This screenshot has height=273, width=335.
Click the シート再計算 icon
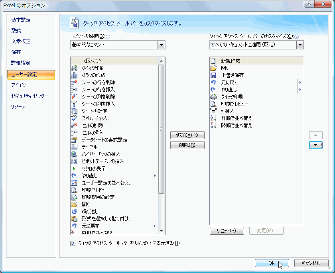click(74, 111)
